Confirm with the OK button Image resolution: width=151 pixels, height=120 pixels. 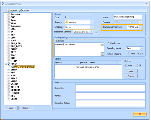pos(140,114)
